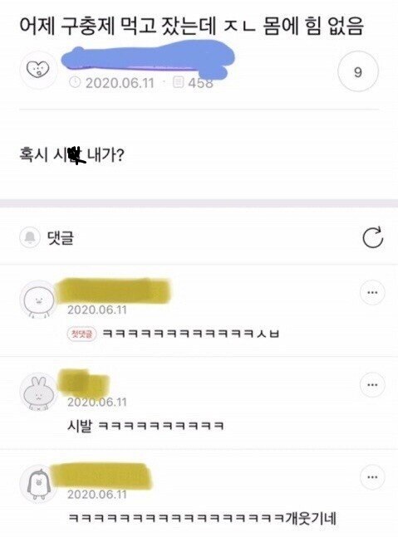Click the first commenter's round face avatar

(x=38, y=300)
